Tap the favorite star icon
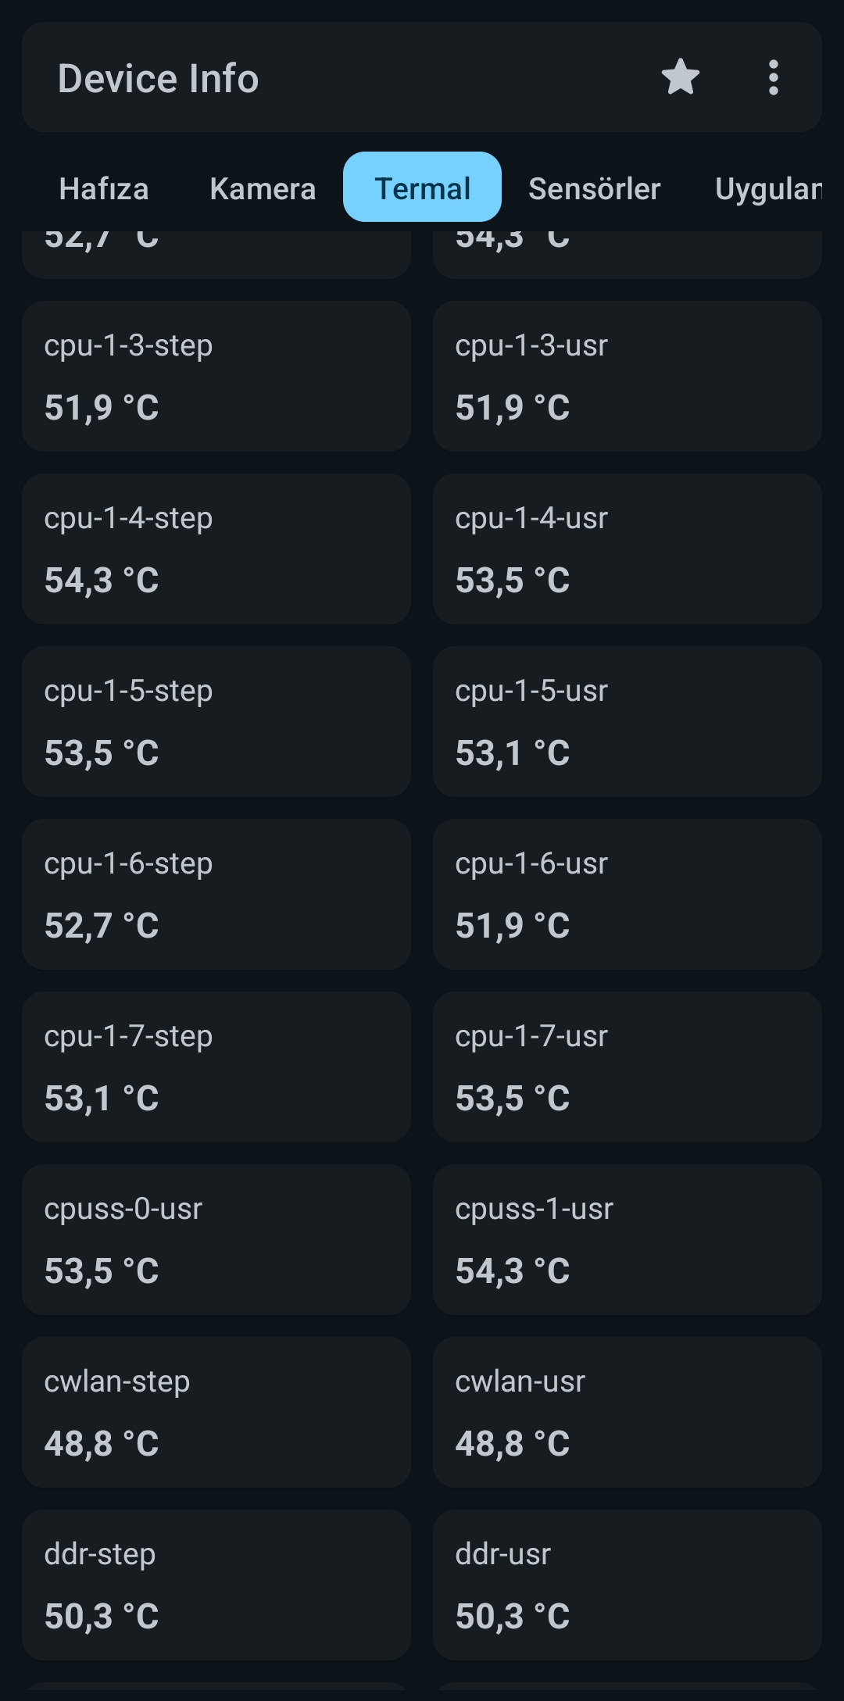 coord(680,77)
